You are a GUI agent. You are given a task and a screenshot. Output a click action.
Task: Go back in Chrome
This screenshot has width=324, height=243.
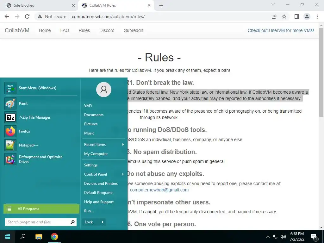7,16
